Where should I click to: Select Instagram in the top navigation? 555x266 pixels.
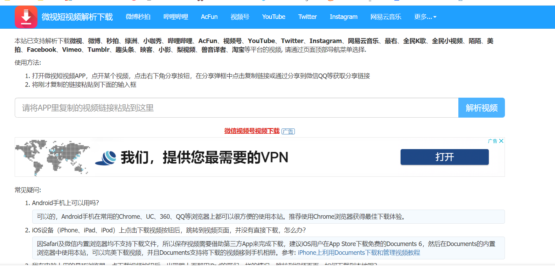(344, 17)
